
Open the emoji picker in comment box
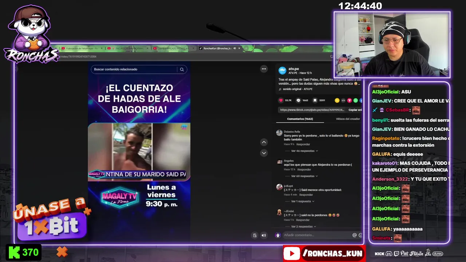360,235
